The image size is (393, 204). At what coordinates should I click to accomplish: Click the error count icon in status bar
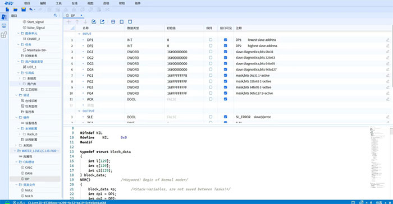(x=15, y=202)
